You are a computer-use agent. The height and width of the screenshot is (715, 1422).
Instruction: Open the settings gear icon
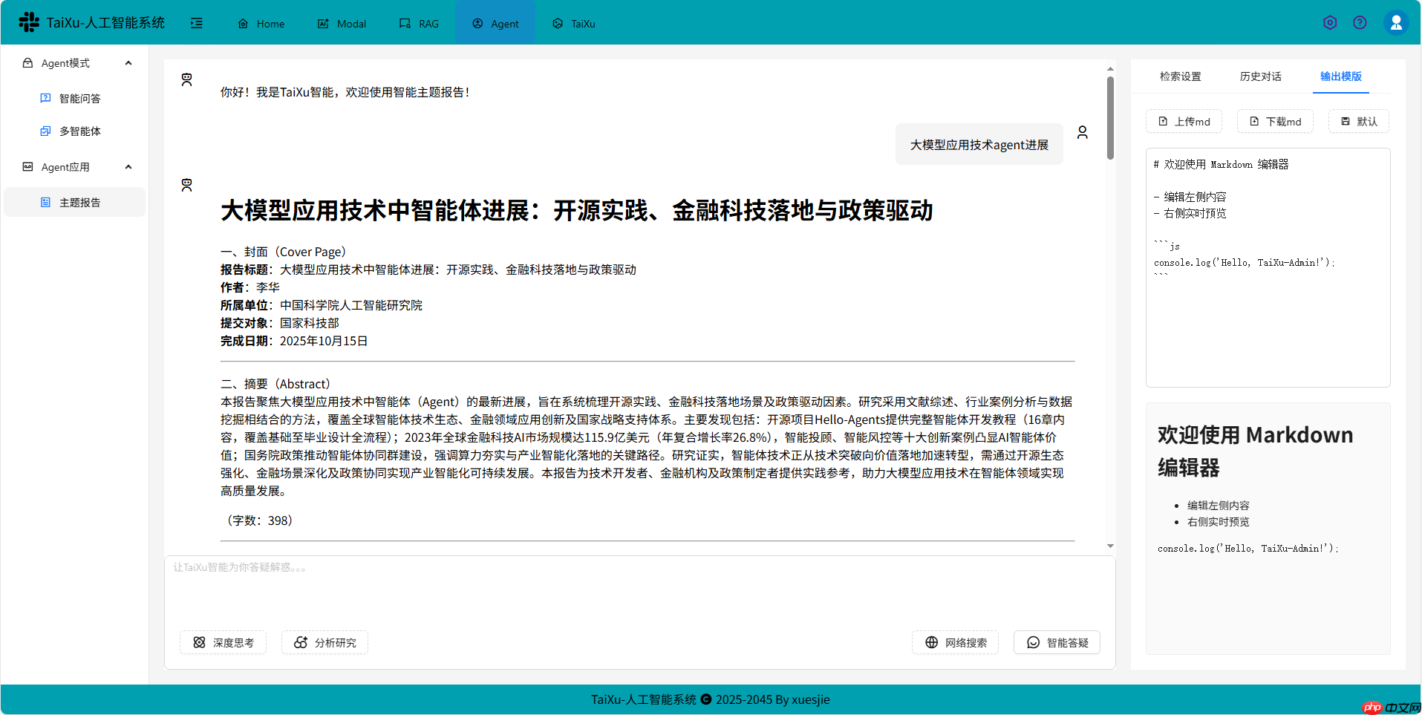(x=1329, y=22)
